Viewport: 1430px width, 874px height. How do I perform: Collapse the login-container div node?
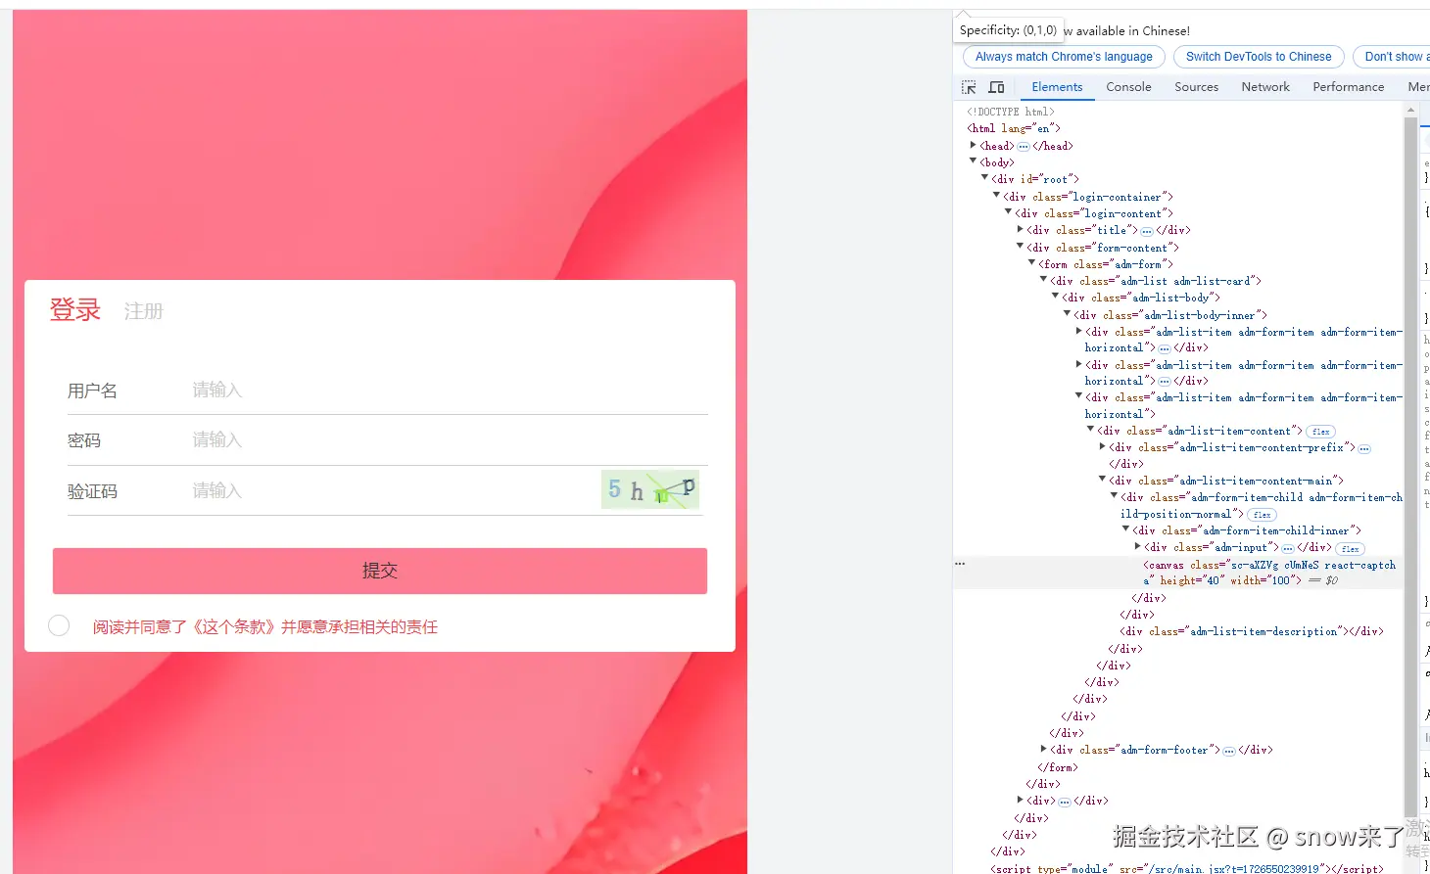point(997,196)
